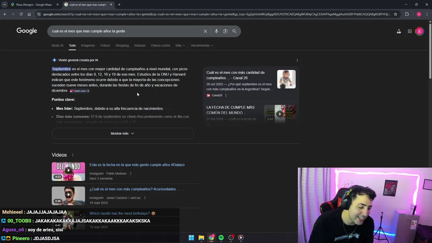Select the Videos cortos search tab
432x243 pixels.
(x=160, y=45)
